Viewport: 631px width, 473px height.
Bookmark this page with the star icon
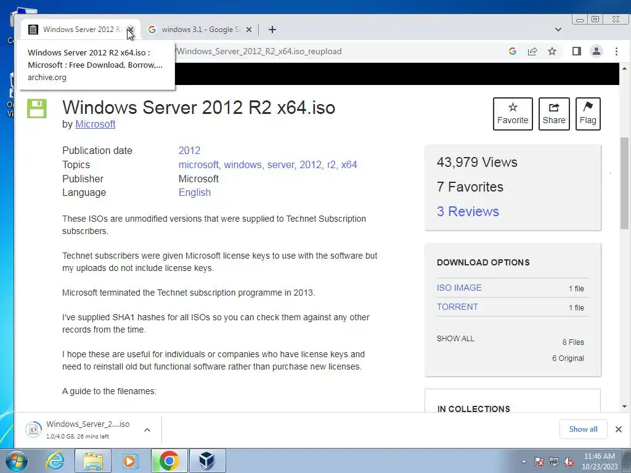[552, 51]
